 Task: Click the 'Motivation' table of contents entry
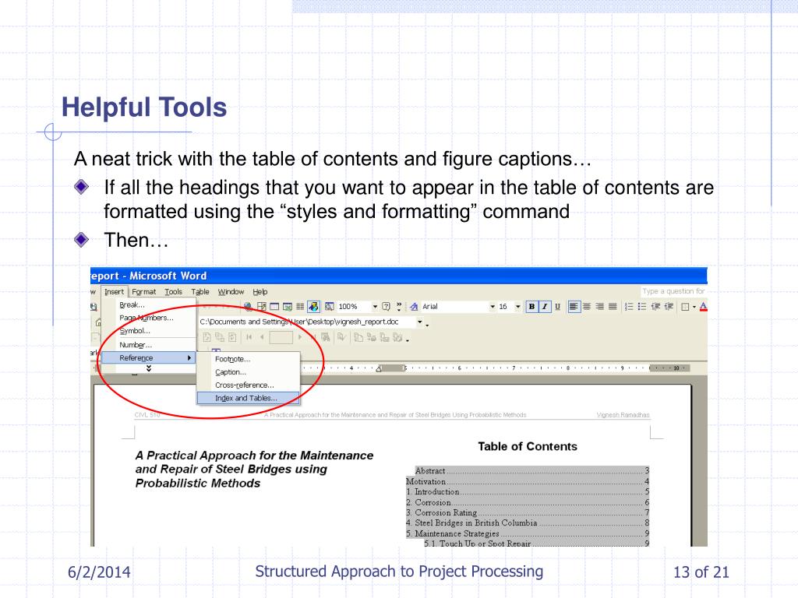pyautogui.click(x=528, y=481)
